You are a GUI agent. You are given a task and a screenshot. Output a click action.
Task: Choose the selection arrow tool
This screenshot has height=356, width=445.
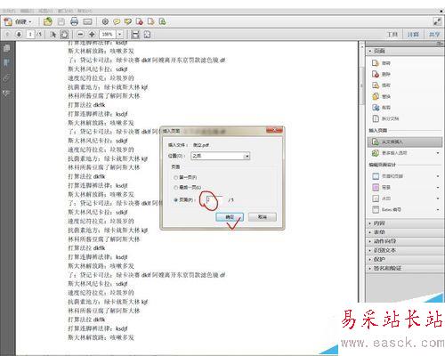[53, 35]
